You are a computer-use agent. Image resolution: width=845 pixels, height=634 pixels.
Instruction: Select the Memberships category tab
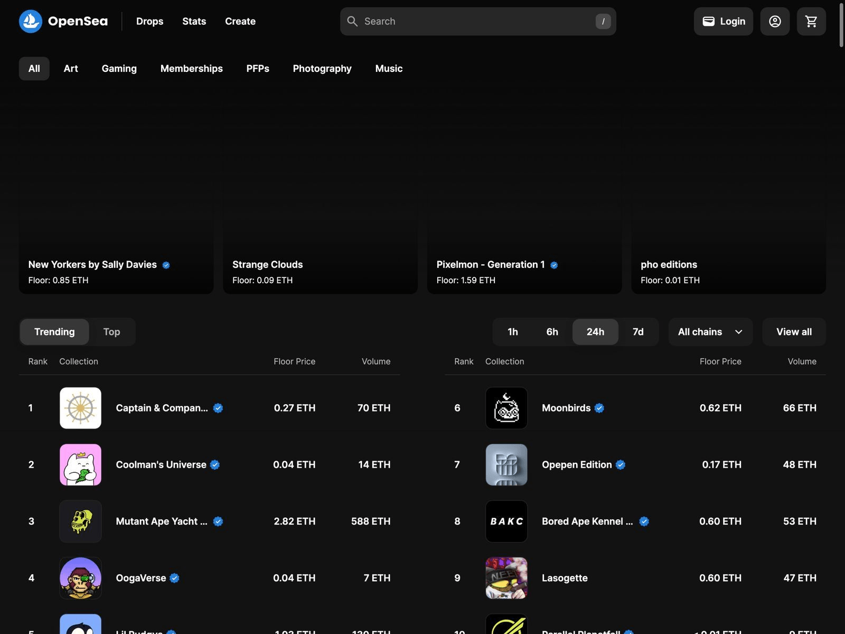(192, 69)
